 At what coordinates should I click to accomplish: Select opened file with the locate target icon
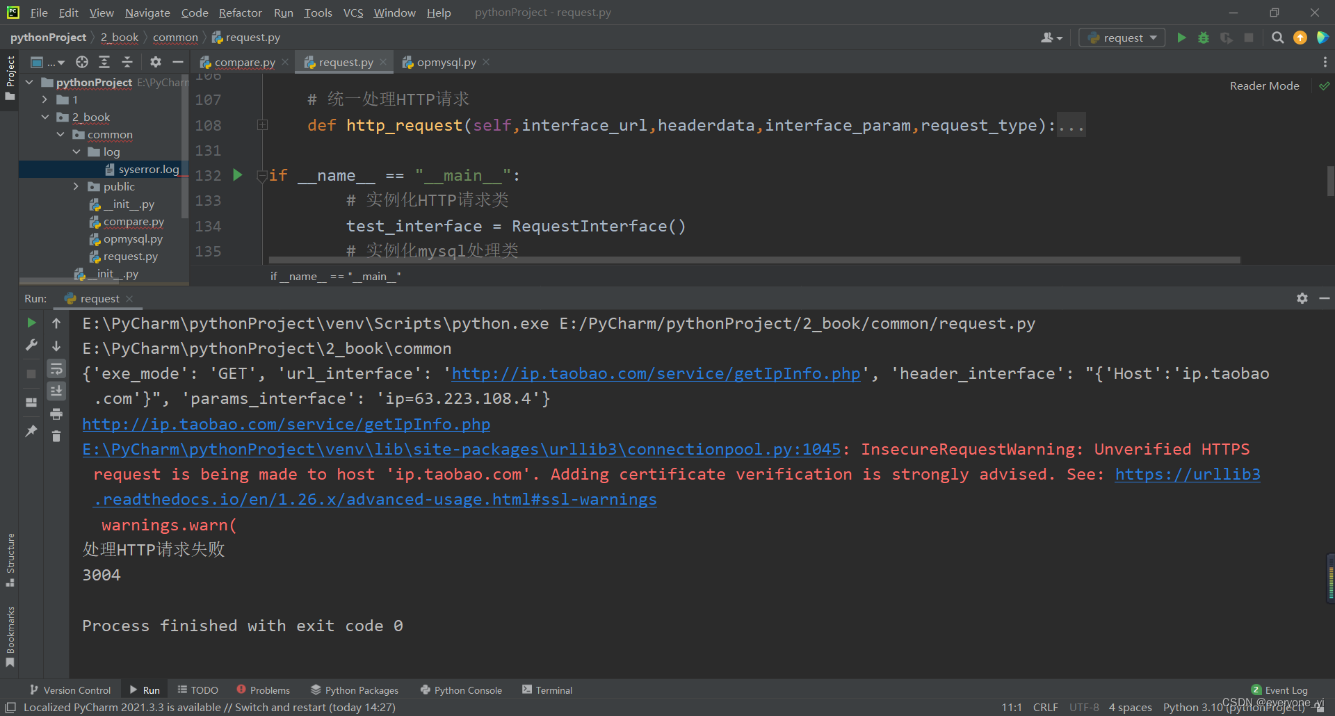[82, 62]
